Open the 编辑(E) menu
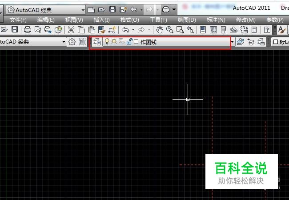 coord(46,20)
